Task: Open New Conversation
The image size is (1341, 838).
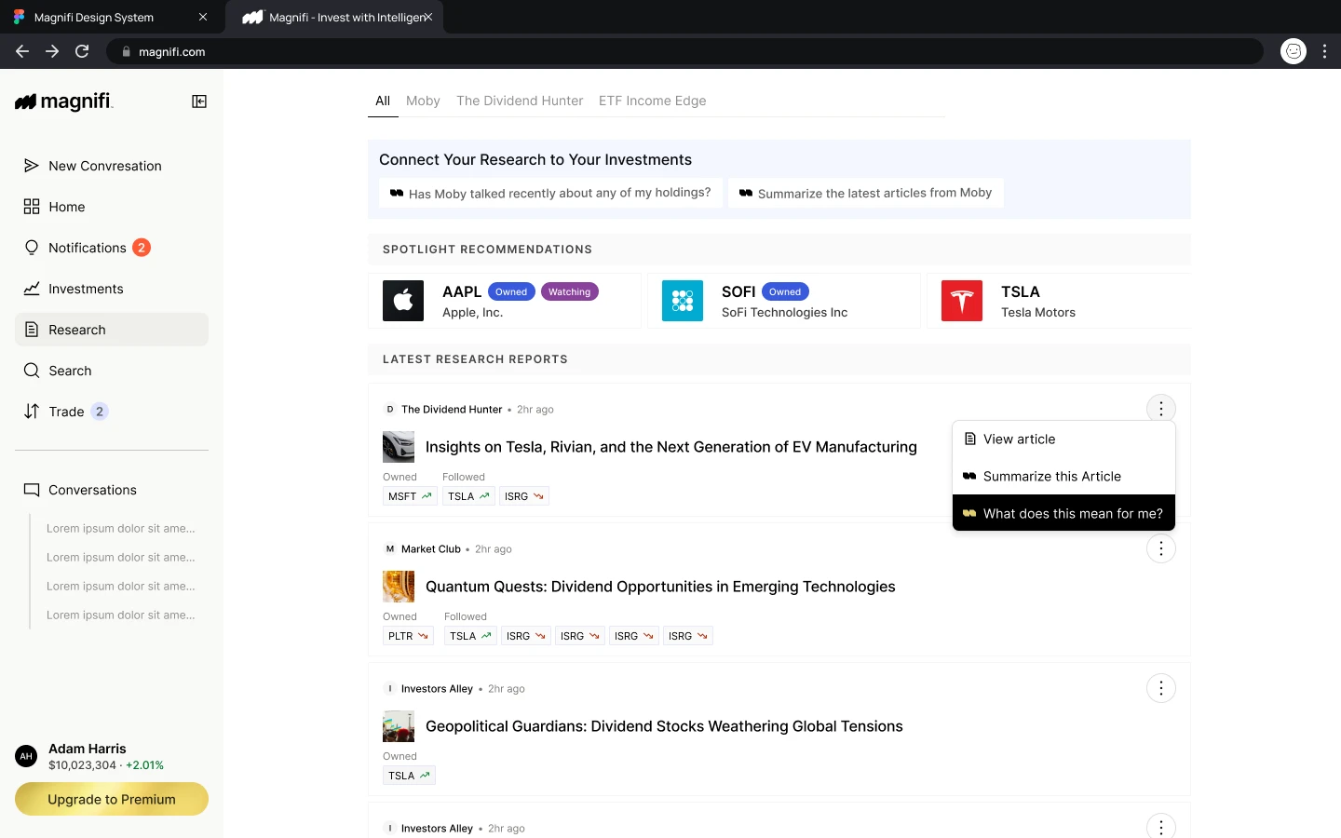Action: [x=112, y=166]
